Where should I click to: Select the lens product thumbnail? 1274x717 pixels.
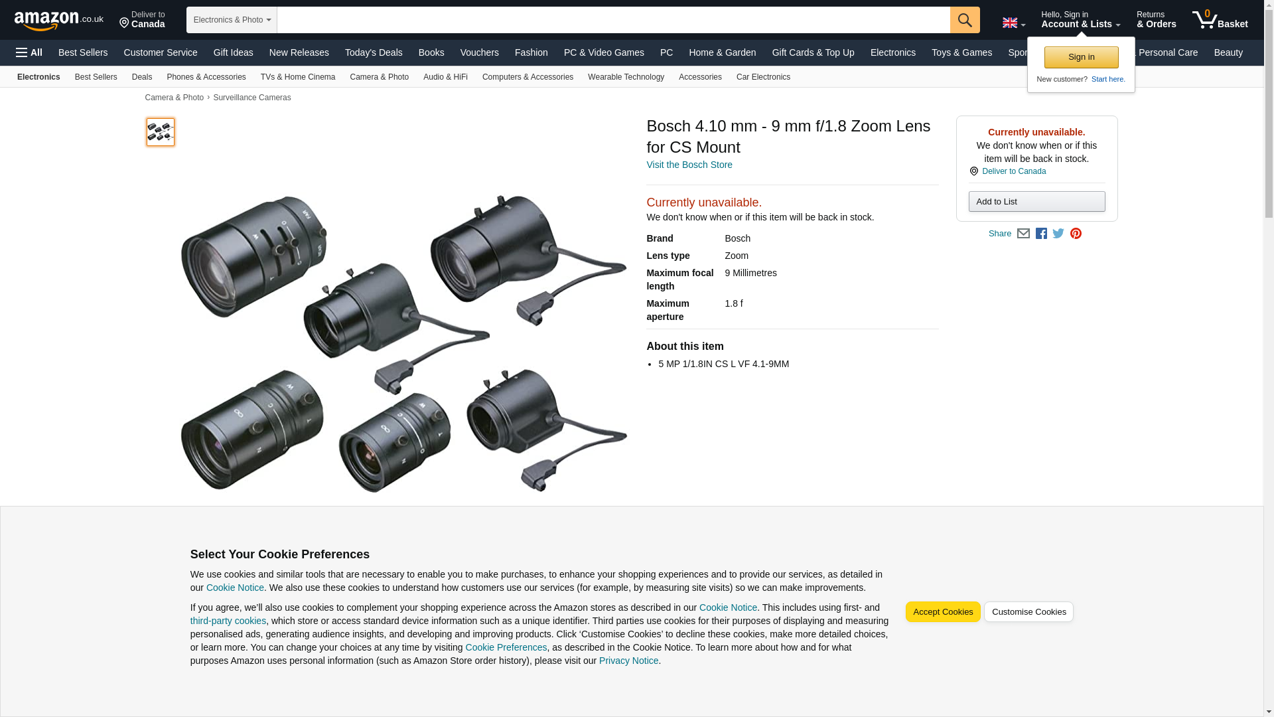click(161, 132)
